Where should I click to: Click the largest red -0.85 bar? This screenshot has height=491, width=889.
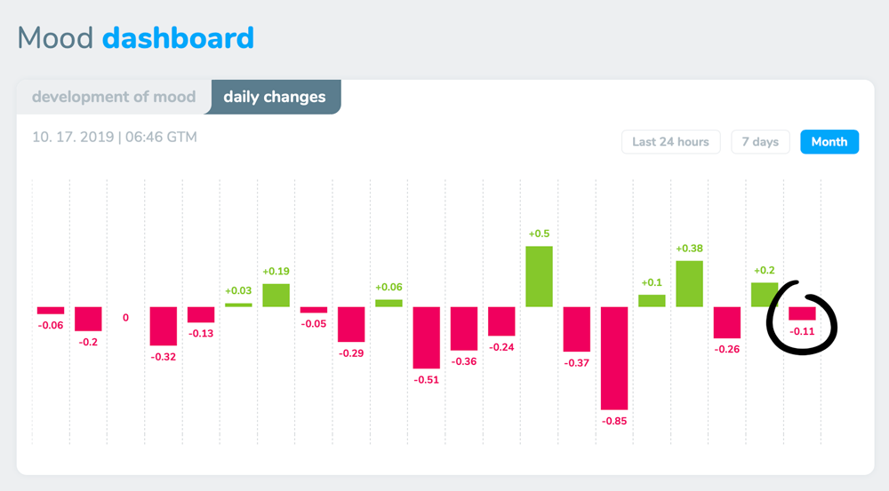614,357
